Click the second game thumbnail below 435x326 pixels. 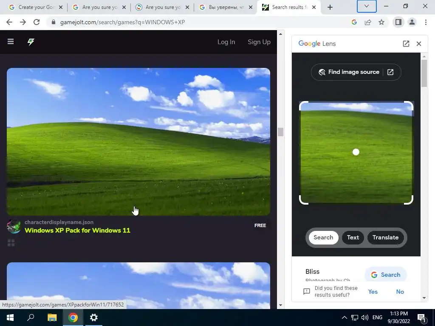138,285
